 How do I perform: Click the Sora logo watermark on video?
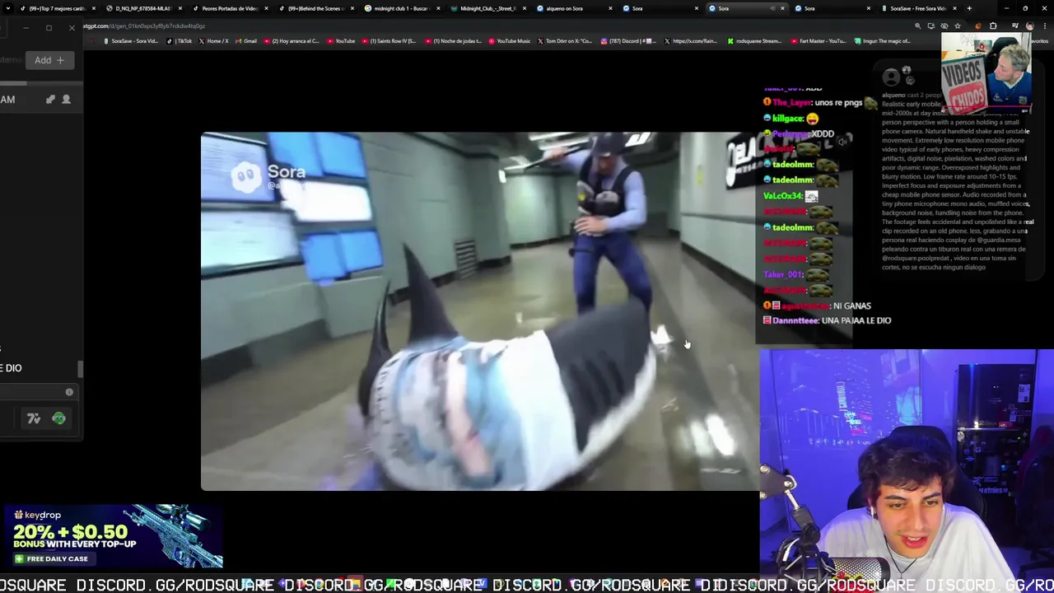[x=268, y=175]
